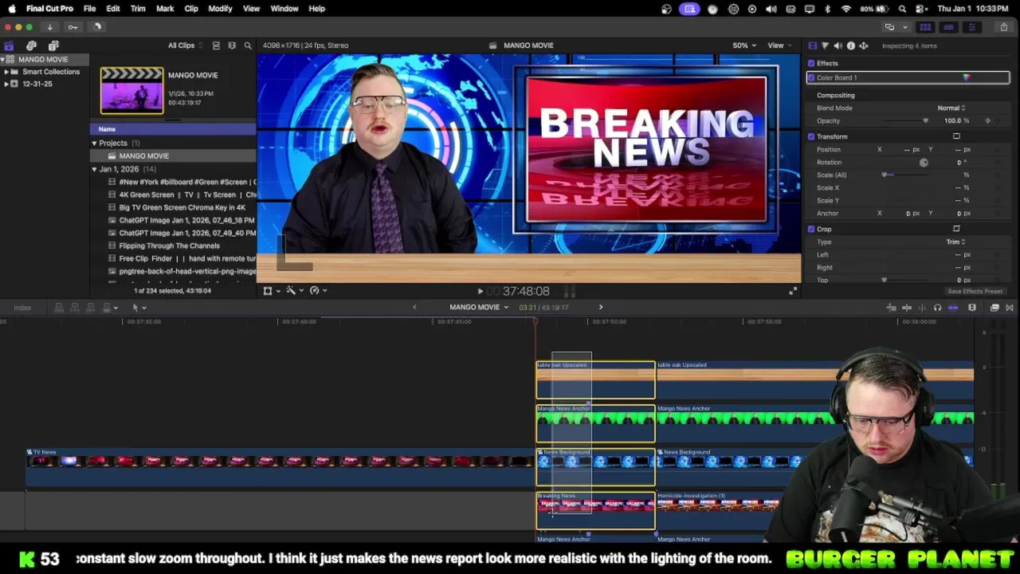Go back in timeline history
1020x574 pixels.
click(x=414, y=307)
